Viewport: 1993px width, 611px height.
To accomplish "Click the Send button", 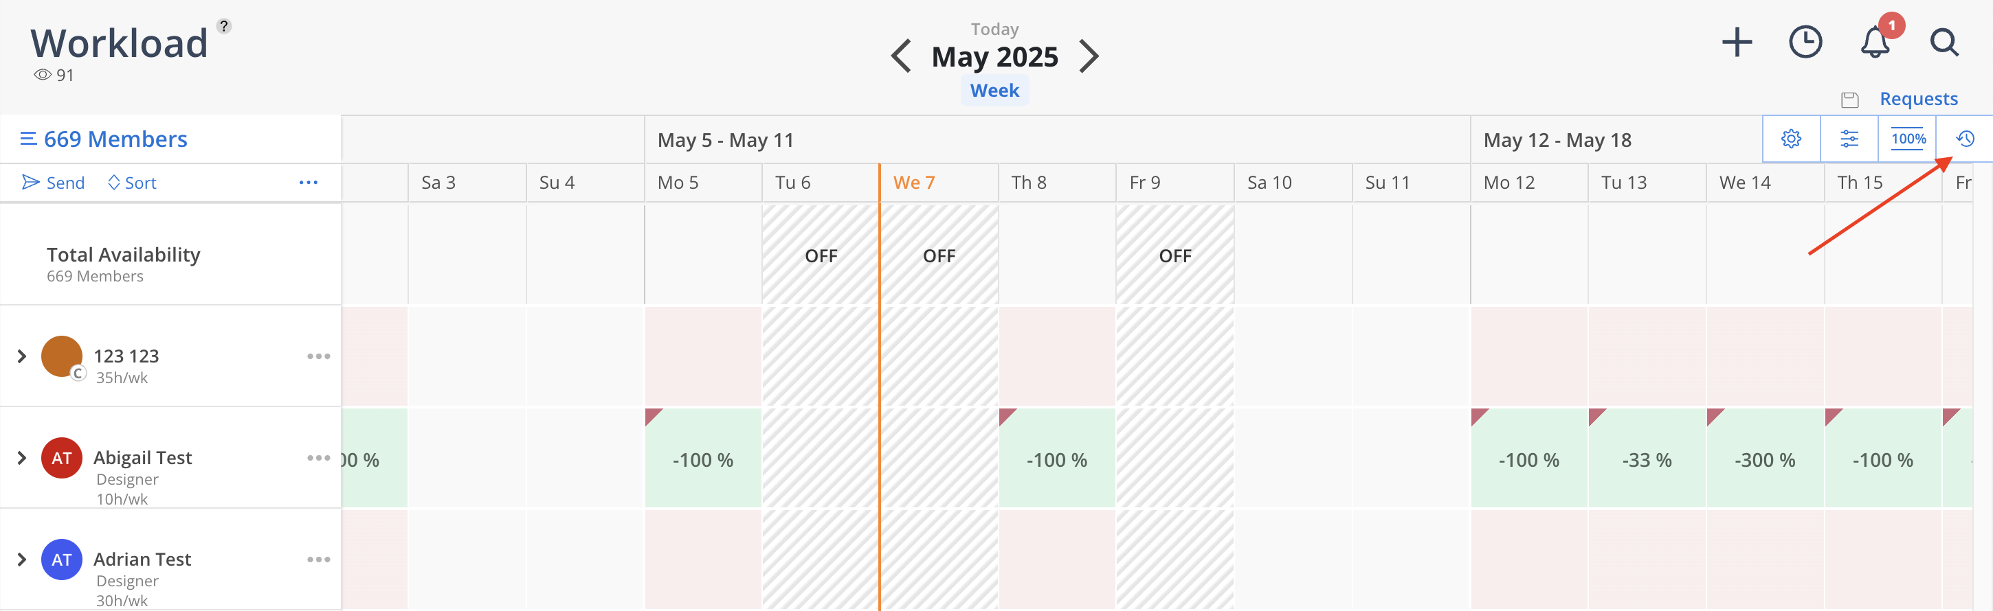I will 54,183.
